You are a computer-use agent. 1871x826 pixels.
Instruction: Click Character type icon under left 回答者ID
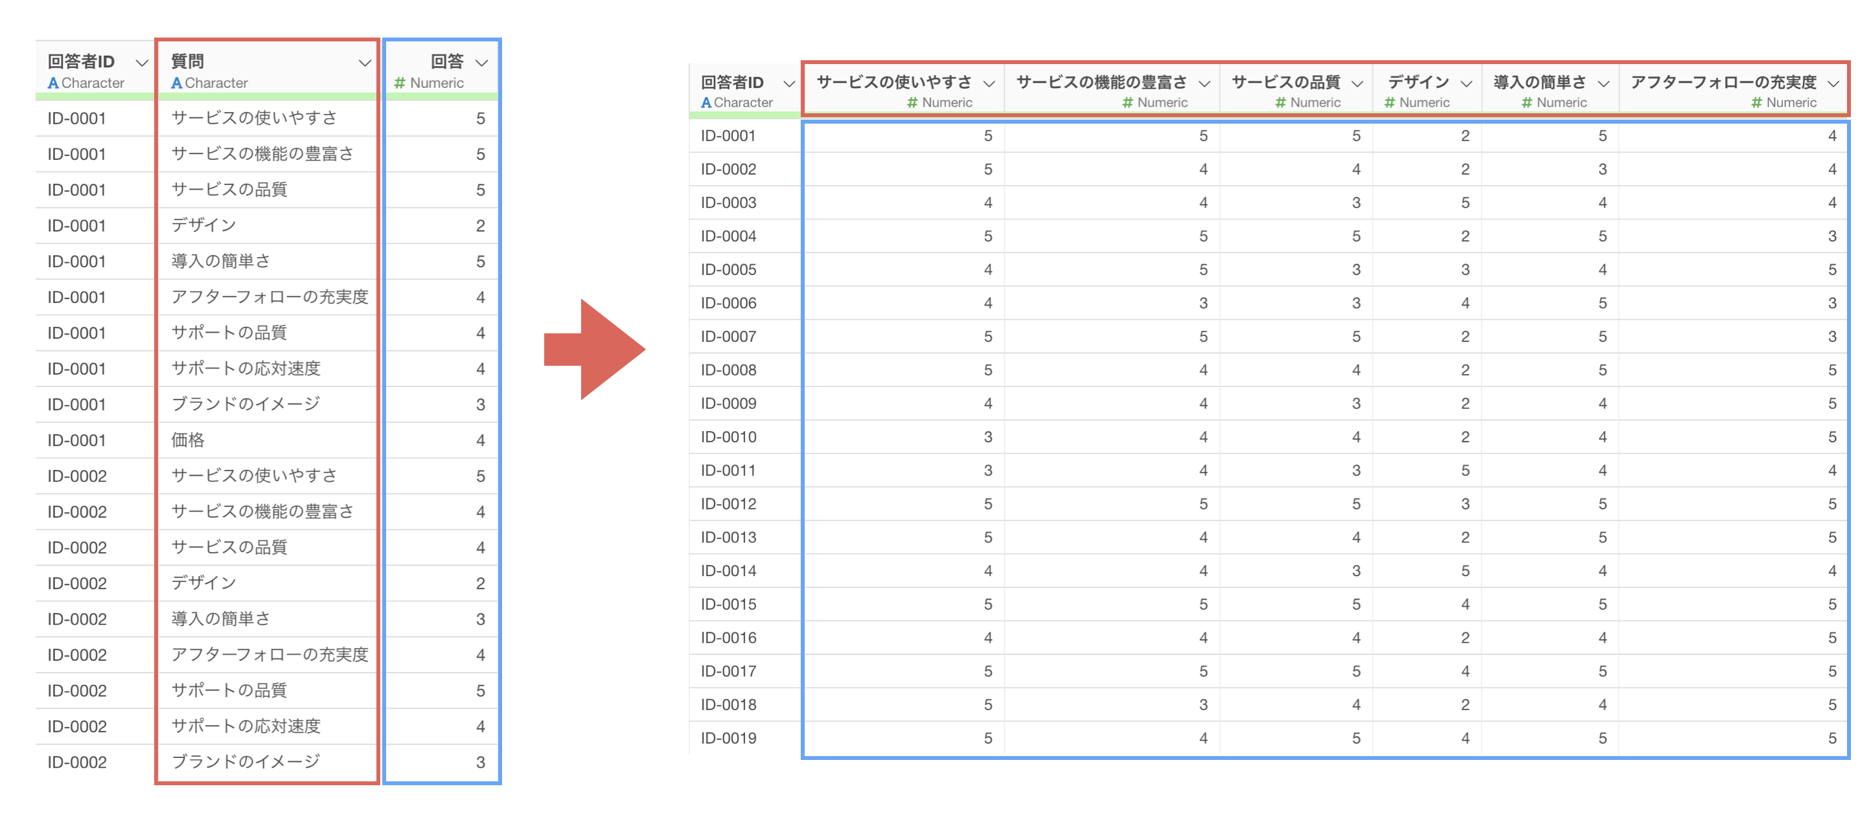point(53,84)
